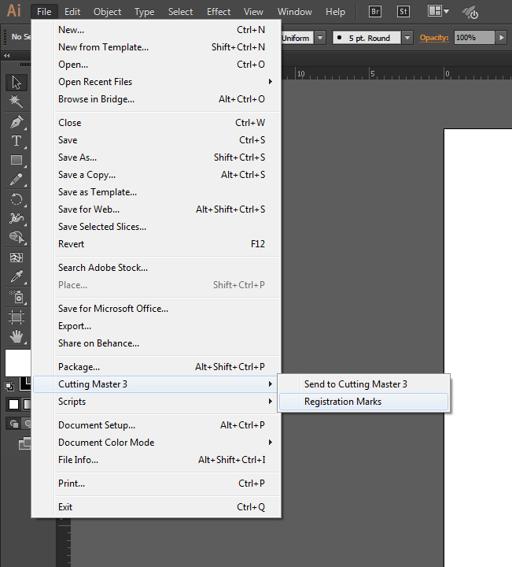Choose Registration Marks from submenu
This screenshot has height=567, width=512.
pos(342,402)
